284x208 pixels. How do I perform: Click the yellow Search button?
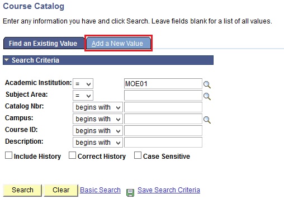point(22,190)
